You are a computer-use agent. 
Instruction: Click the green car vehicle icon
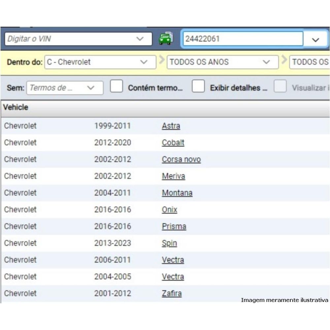coord(166,39)
